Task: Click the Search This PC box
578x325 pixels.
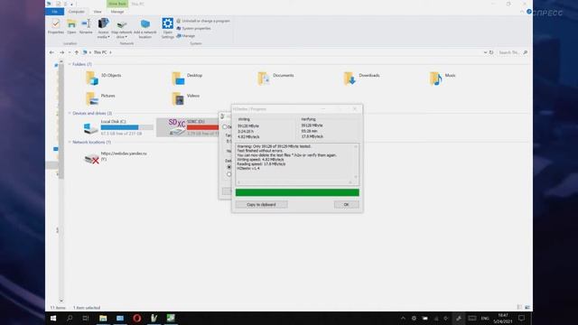Action: [x=513, y=52]
